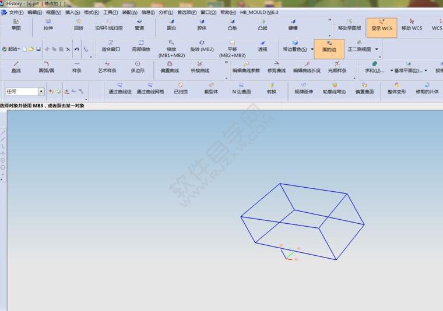Click 编辑曲线长度 tool

[307, 67]
